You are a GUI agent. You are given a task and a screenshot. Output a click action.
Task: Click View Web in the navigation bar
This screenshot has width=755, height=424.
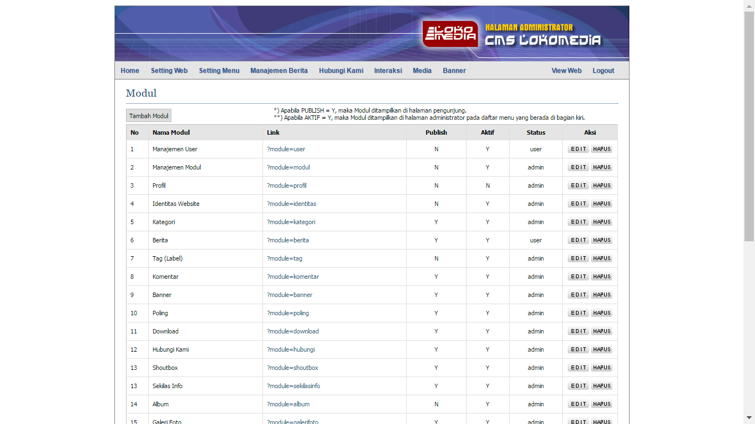click(x=566, y=71)
